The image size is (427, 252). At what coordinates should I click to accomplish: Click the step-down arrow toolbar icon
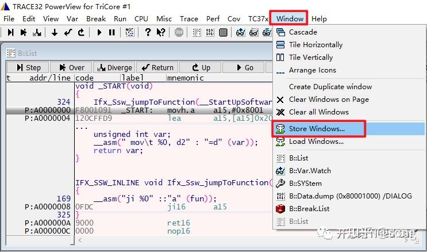[55, 32]
